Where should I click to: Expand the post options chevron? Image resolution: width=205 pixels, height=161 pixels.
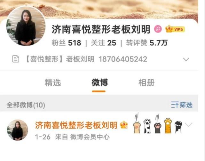188,124
